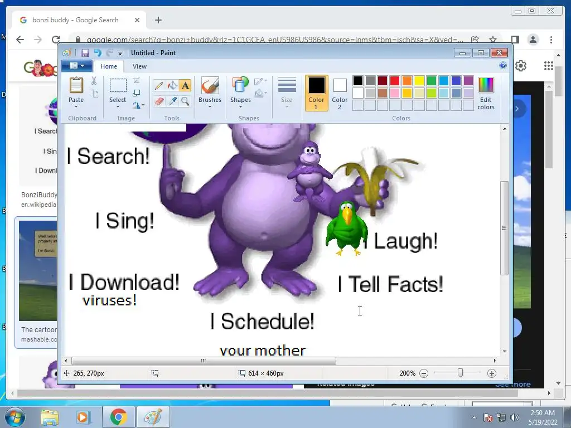Select the Magnifier tool
Image resolution: width=571 pixels, height=428 pixels.
pyautogui.click(x=185, y=101)
